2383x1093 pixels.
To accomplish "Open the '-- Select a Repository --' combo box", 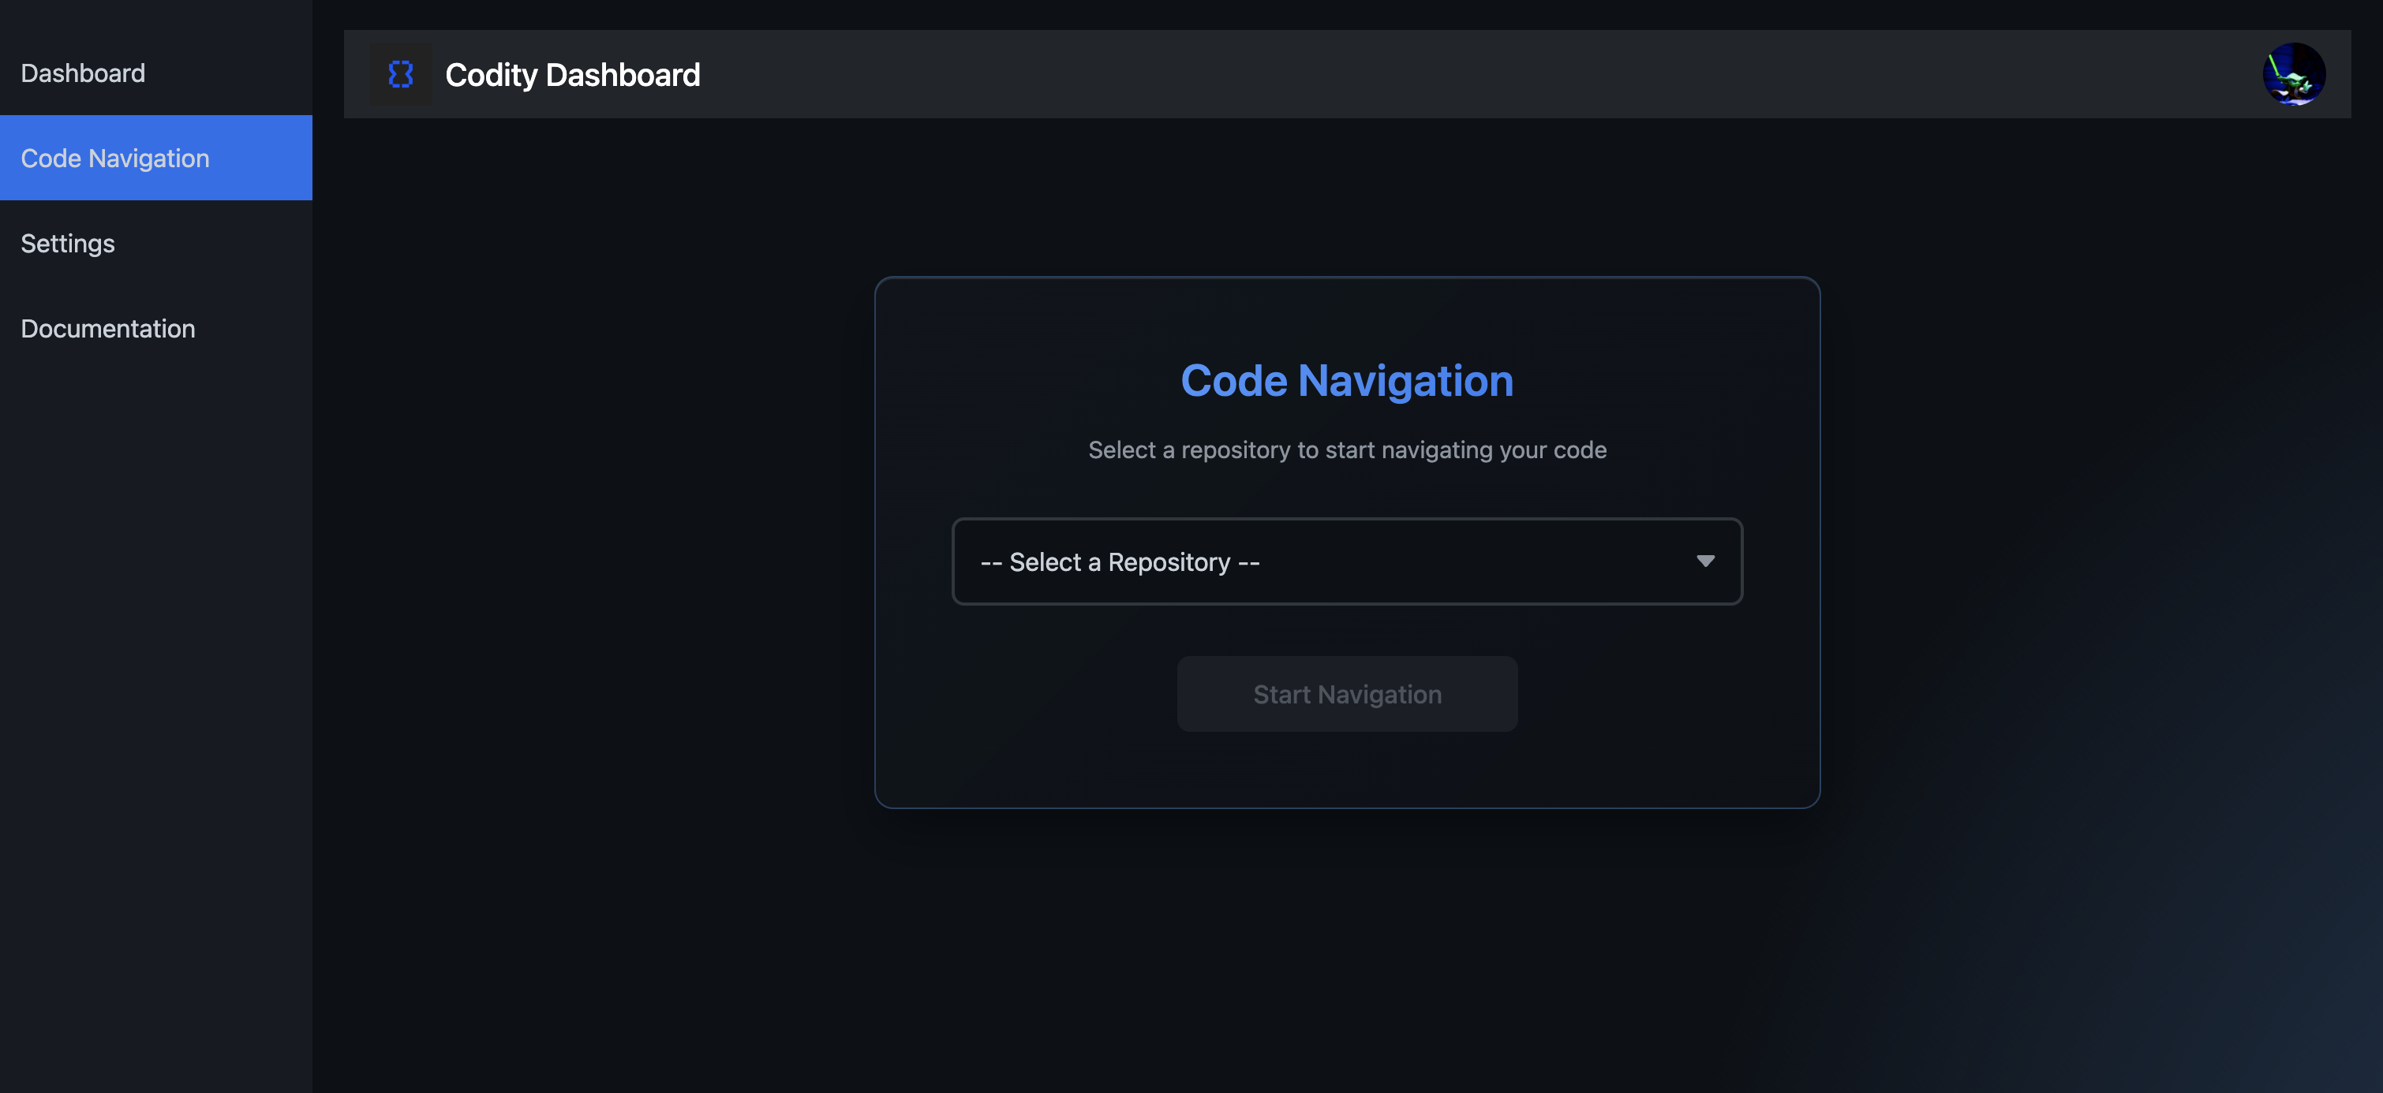I will pyautogui.click(x=1346, y=561).
